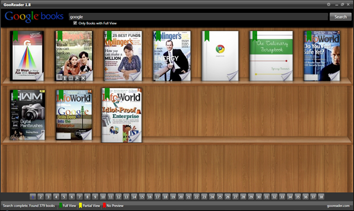Go to results page 15
354x211 pixels.
pos(142,197)
